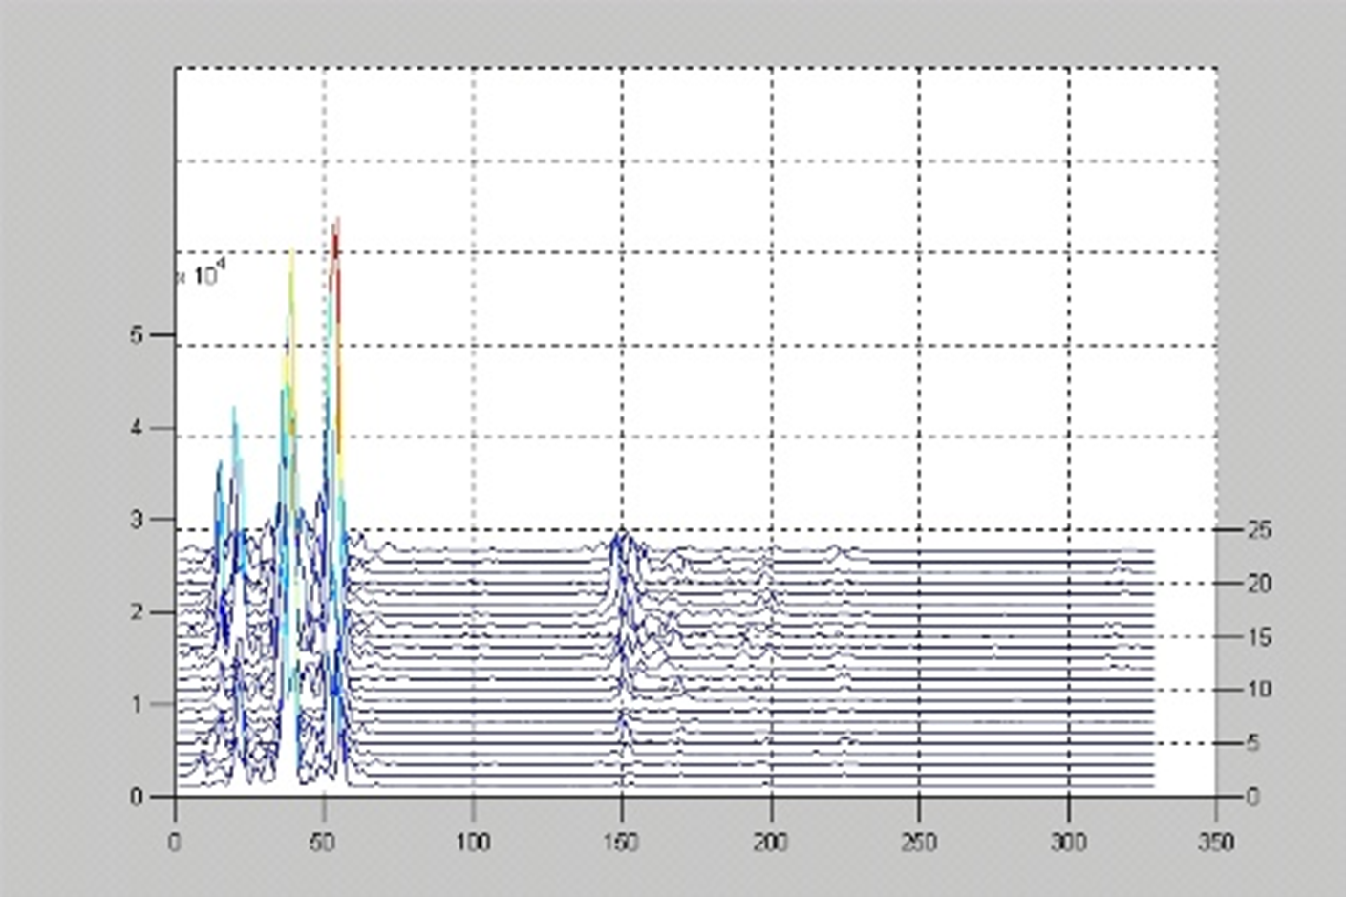Click x-axis tick label 300
The image size is (1346, 897).
(x=1068, y=842)
